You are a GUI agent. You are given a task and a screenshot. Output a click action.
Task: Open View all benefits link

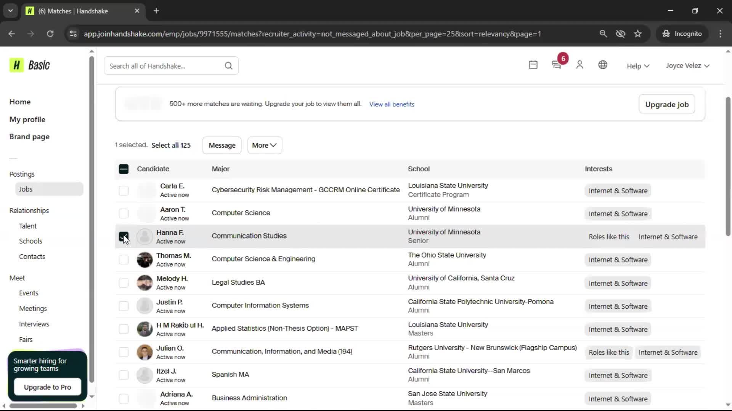pyautogui.click(x=392, y=104)
